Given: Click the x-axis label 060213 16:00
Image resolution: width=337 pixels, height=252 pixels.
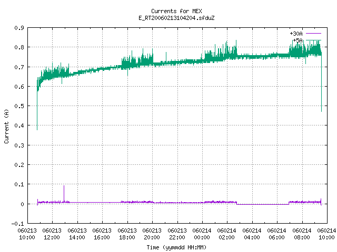Looking at the screenshot, I should 102,234.
